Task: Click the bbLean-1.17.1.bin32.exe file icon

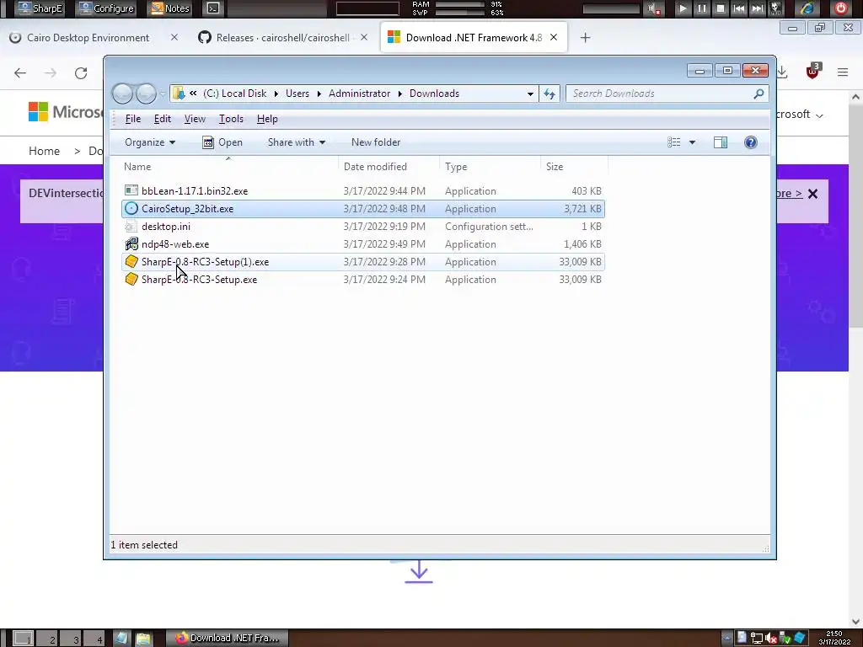Action: [131, 191]
